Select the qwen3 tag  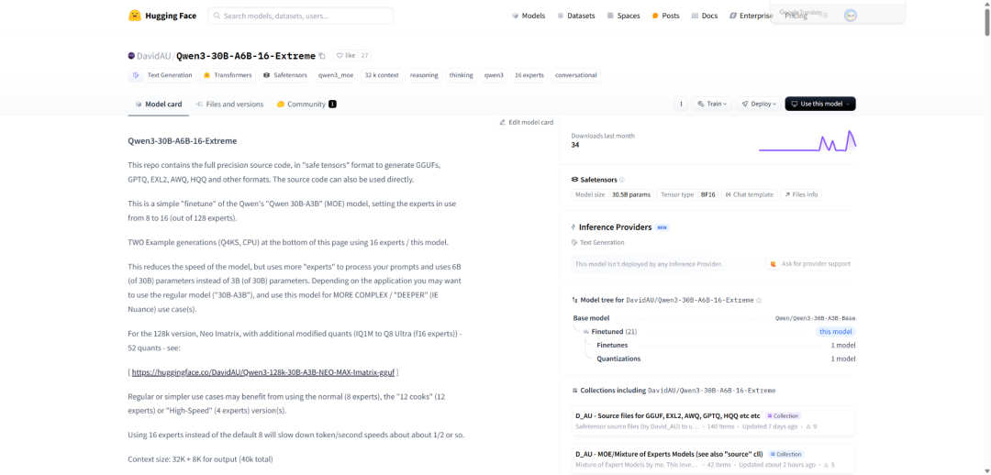pos(494,75)
